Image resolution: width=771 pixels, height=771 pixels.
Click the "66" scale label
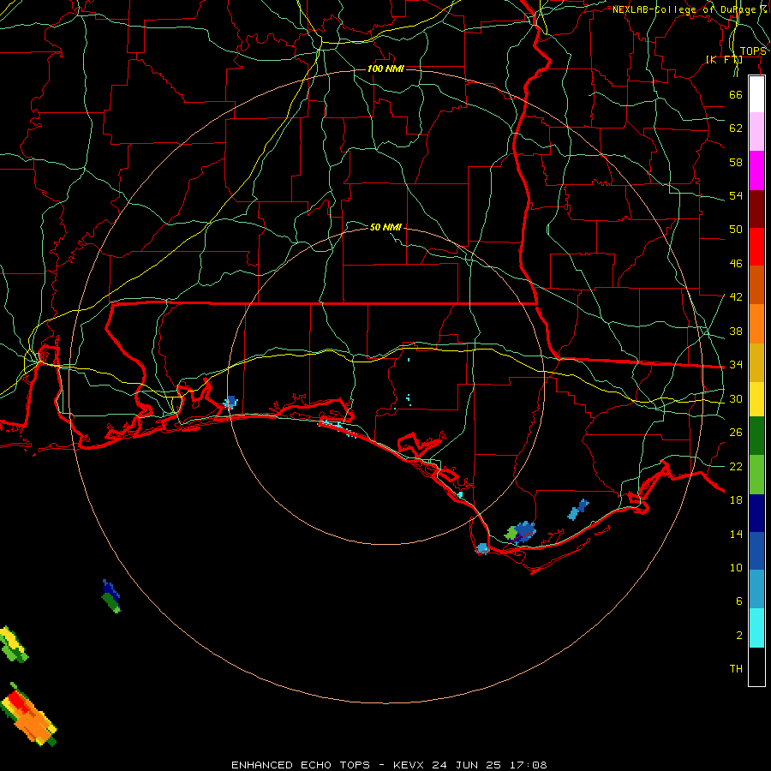point(736,94)
